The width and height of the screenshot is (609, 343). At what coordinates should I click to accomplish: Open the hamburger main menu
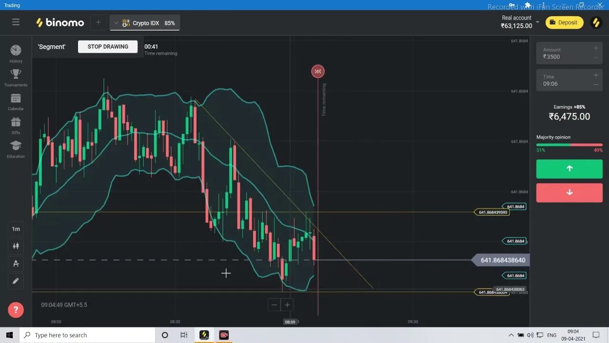click(x=16, y=22)
